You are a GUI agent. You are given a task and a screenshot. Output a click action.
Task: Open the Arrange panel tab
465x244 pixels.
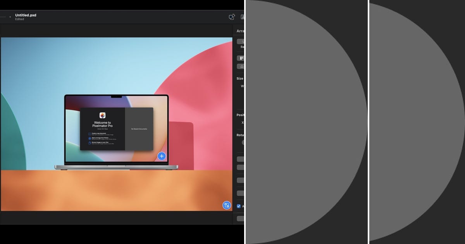240,31
